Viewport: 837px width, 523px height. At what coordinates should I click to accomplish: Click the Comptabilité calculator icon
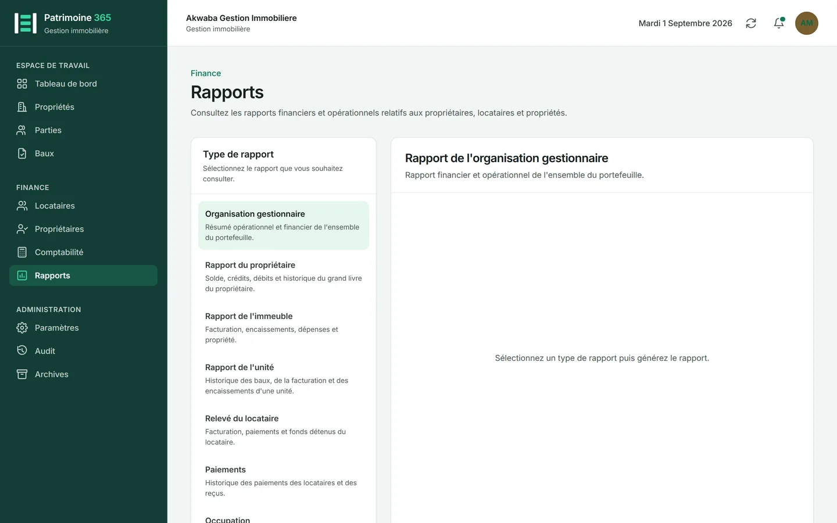pyautogui.click(x=22, y=252)
